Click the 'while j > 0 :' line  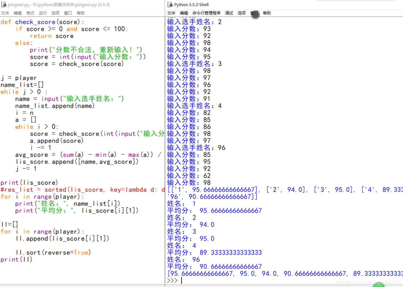pyautogui.click(x=24, y=92)
